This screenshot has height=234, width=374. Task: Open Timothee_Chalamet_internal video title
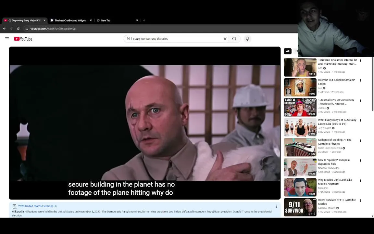point(337,62)
